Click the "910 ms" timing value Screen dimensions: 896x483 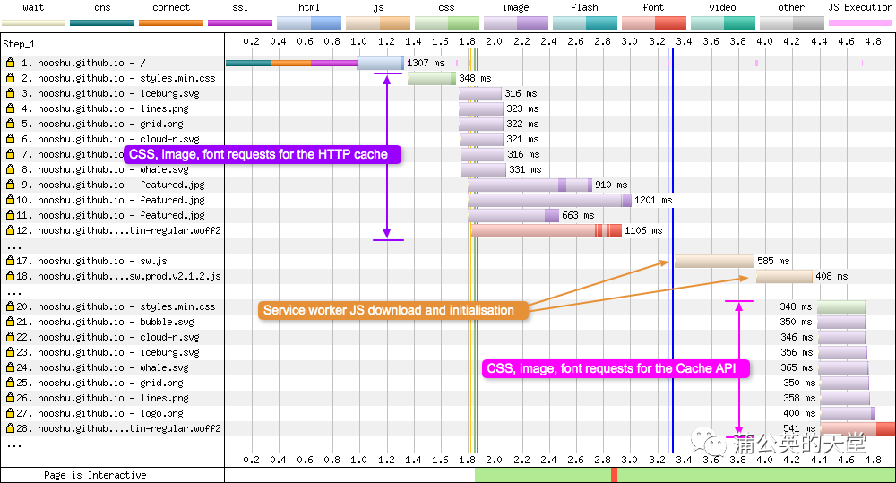click(611, 185)
